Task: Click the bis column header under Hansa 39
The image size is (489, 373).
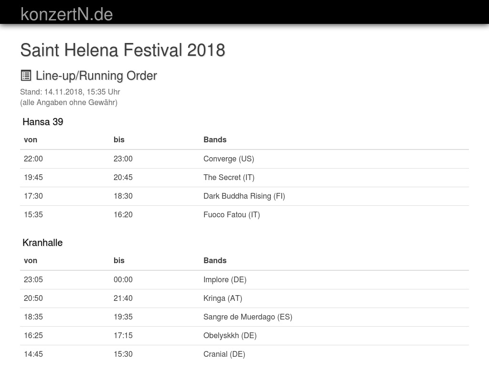Action: (x=119, y=139)
